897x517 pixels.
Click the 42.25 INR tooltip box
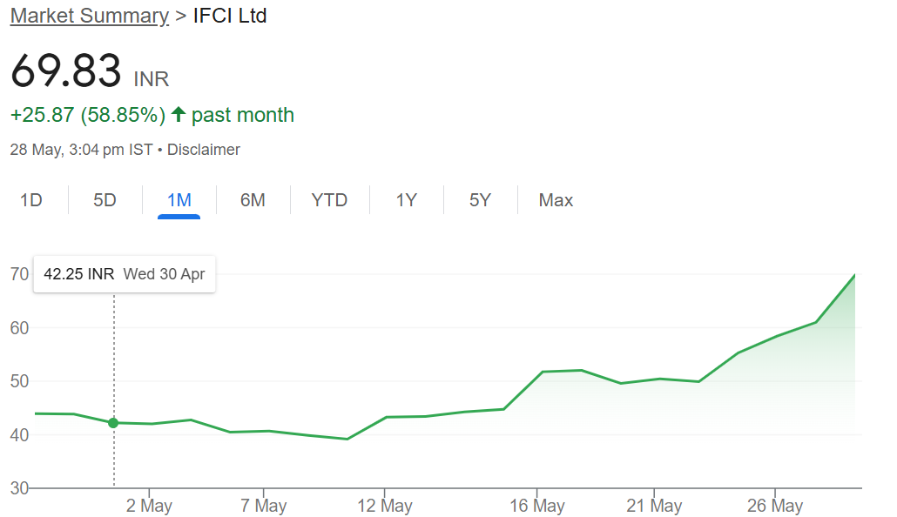click(x=125, y=274)
